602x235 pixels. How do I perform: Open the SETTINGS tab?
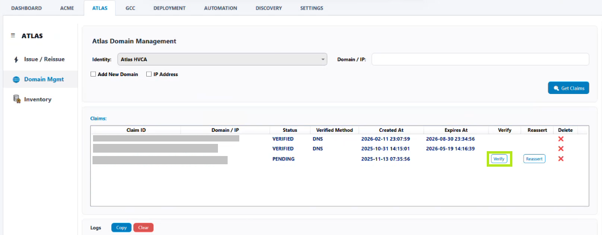(311, 8)
